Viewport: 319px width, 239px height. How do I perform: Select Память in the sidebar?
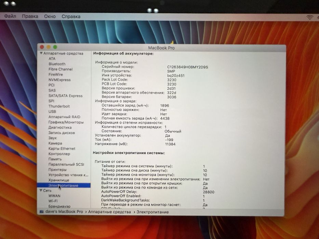click(x=55, y=159)
